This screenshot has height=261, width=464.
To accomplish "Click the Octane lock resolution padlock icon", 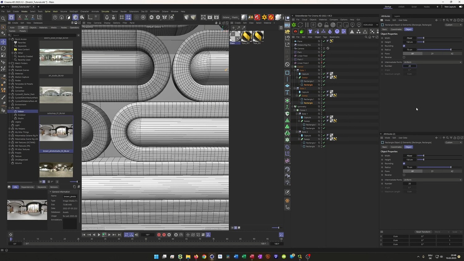I will pos(326,25).
